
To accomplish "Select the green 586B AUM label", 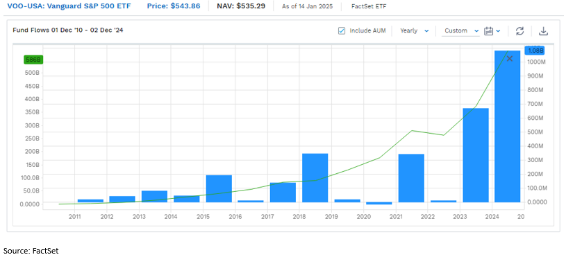I will [33, 60].
